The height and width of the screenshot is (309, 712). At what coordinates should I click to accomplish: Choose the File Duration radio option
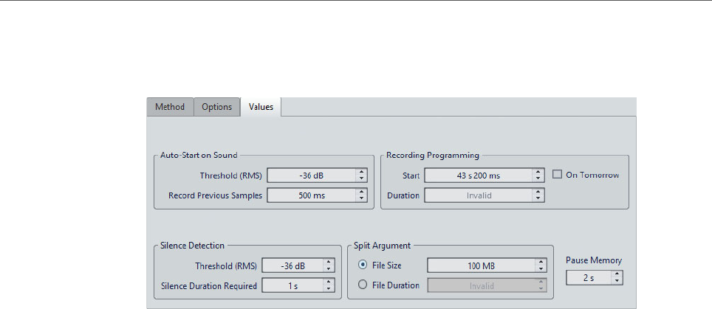(361, 285)
